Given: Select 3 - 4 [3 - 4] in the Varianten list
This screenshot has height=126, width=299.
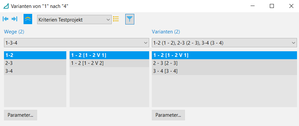Looking at the screenshot, I should pos(224,71).
